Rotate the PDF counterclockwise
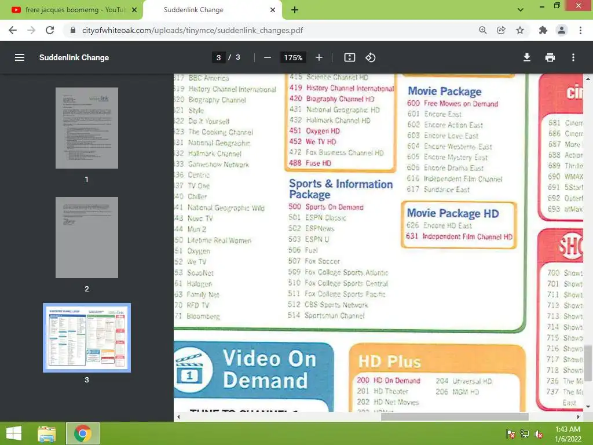 [x=370, y=57]
